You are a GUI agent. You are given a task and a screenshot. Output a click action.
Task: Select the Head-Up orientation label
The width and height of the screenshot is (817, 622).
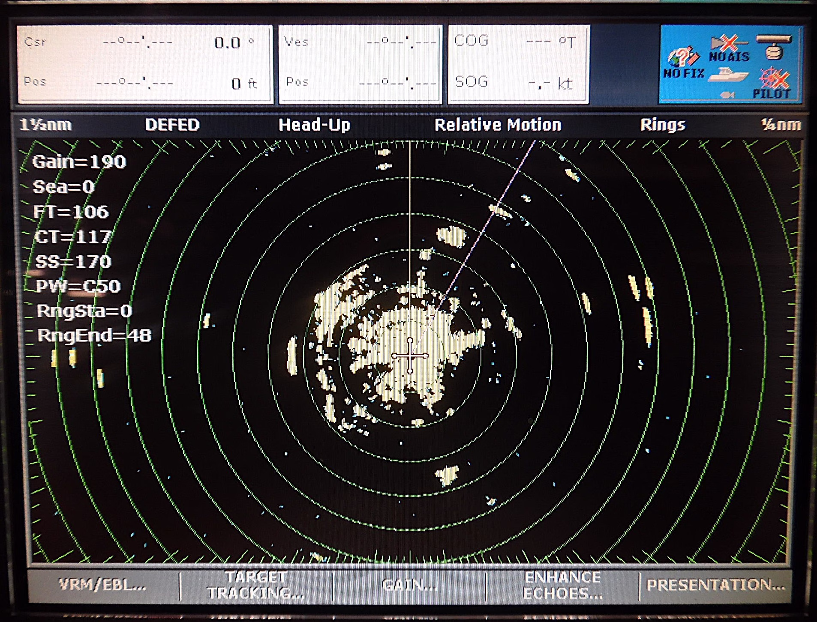(x=314, y=125)
